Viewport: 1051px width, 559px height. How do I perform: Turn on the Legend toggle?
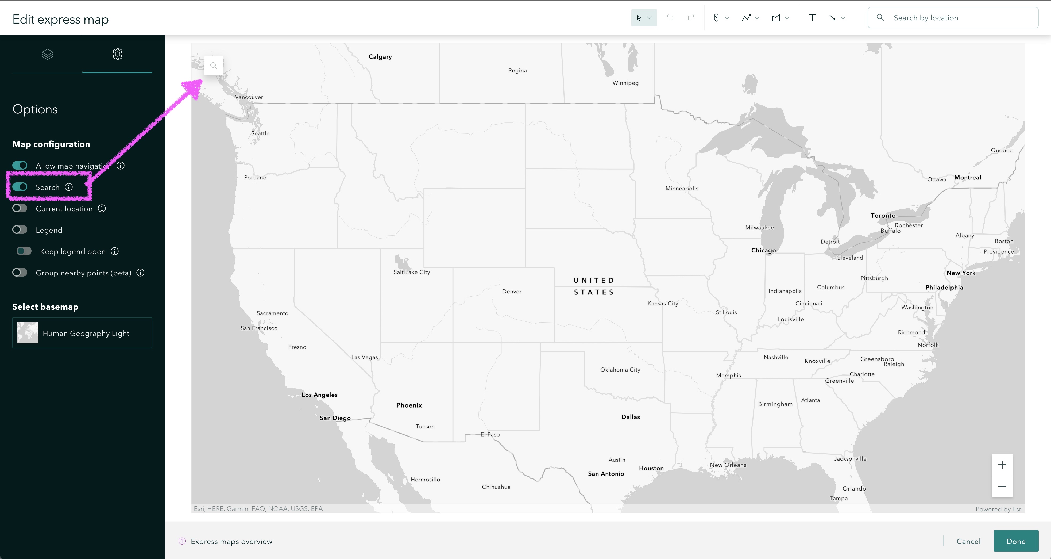tap(20, 229)
